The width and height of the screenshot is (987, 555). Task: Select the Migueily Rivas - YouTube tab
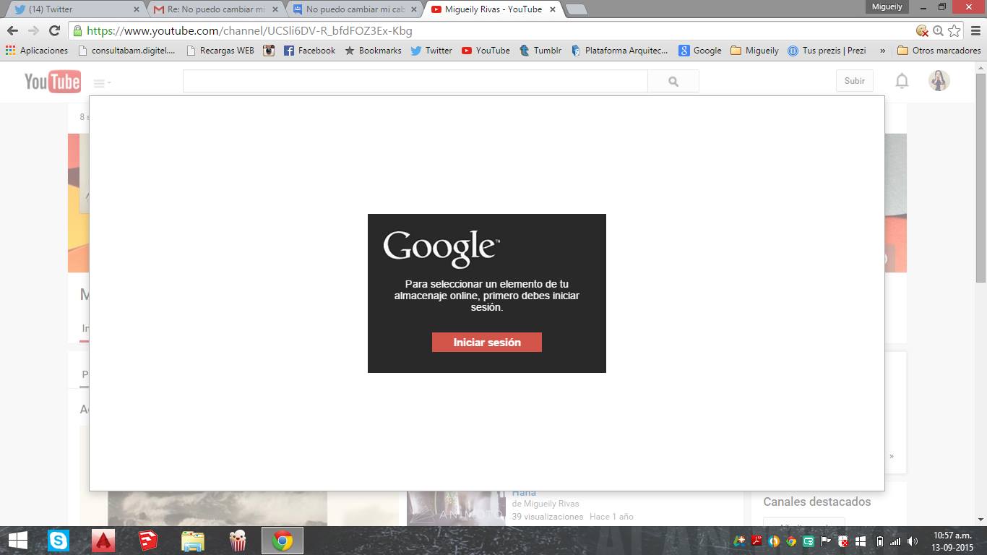[x=493, y=9]
